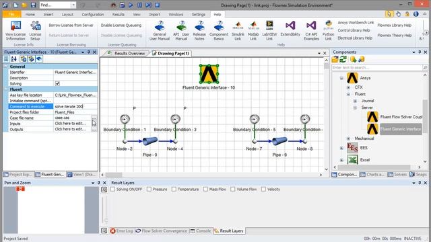Click the play simulation button
This screenshot has width=431, height=242.
[131, 5]
